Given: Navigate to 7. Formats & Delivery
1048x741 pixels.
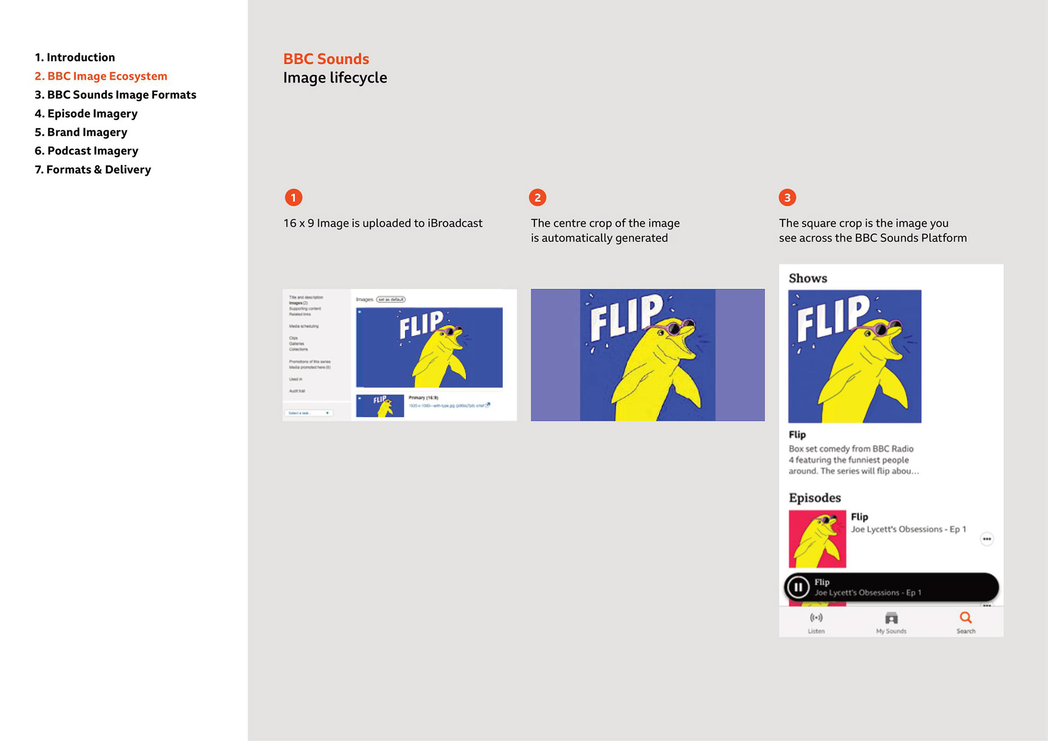Looking at the screenshot, I should pyautogui.click(x=93, y=170).
